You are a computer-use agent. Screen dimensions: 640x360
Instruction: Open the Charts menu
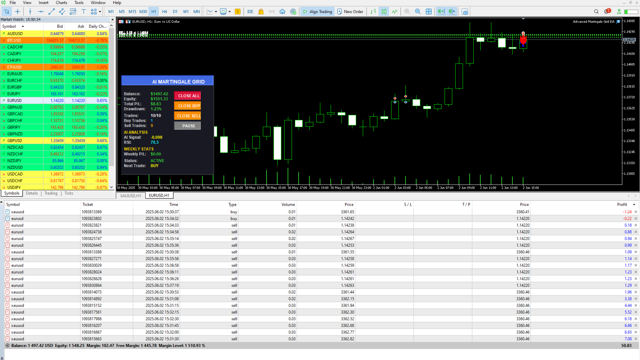[61, 3]
